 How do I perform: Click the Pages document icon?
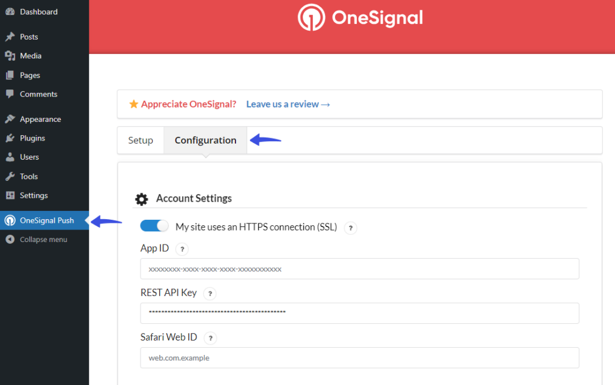pos(10,75)
